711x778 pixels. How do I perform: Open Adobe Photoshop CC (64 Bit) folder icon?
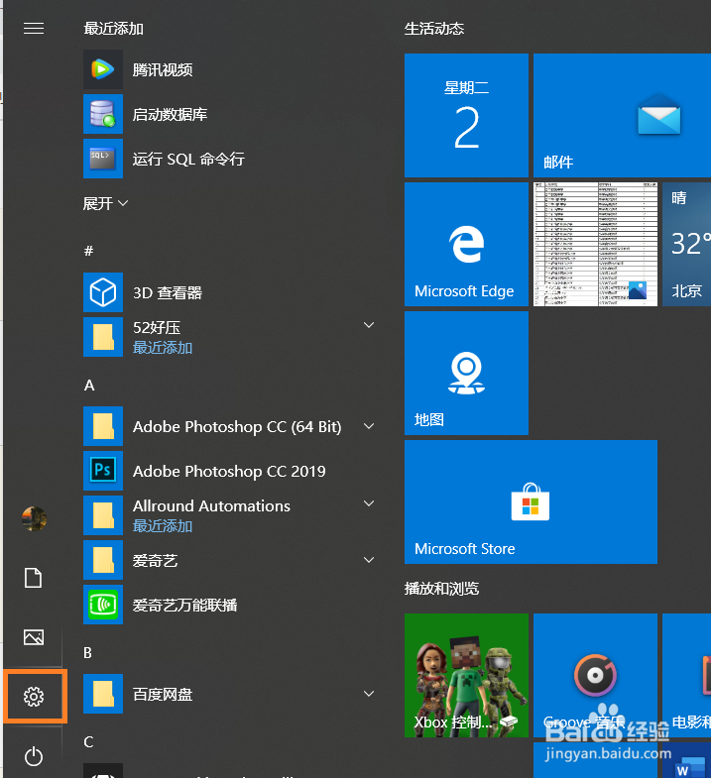click(103, 427)
